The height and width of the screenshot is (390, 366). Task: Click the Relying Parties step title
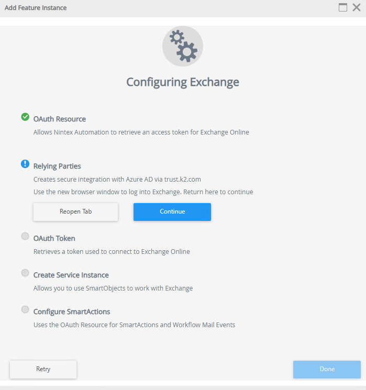[x=57, y=166]
